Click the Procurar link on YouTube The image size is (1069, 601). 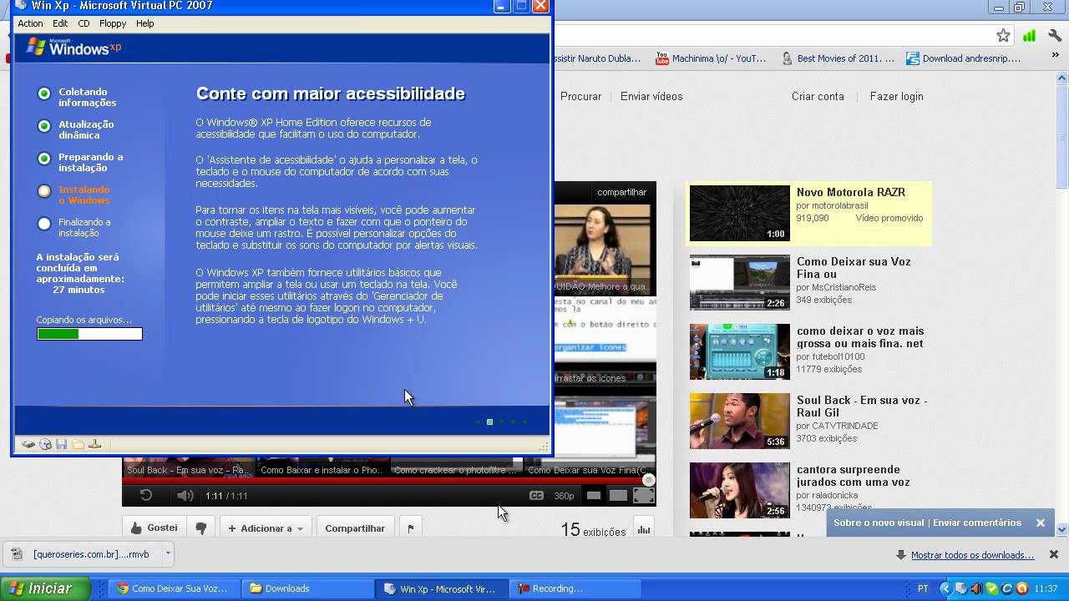(x=580, y=96)
